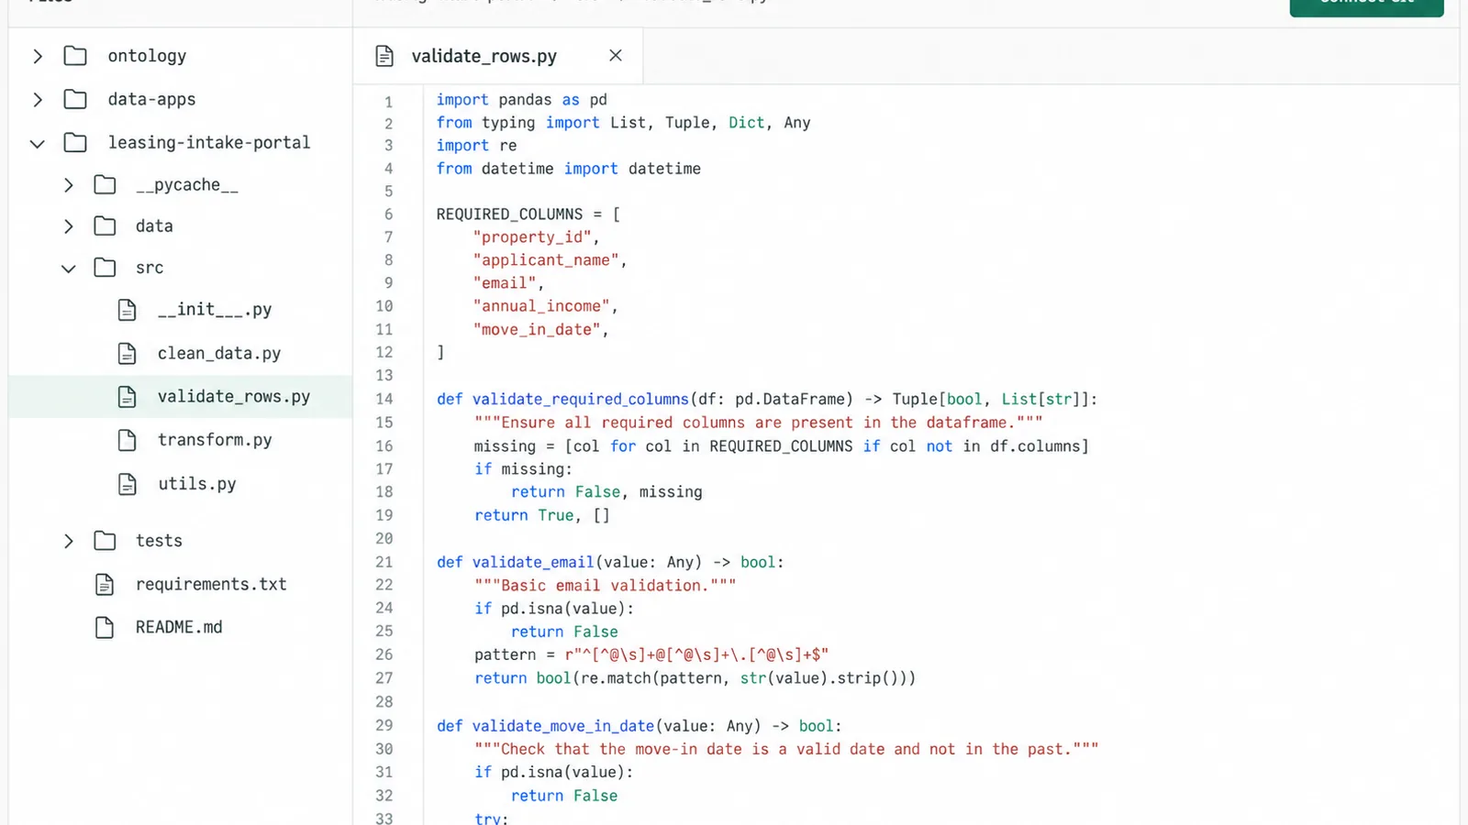Click line number 14 in the gutter
1468x825 pixels.
(x=384, y=399)
